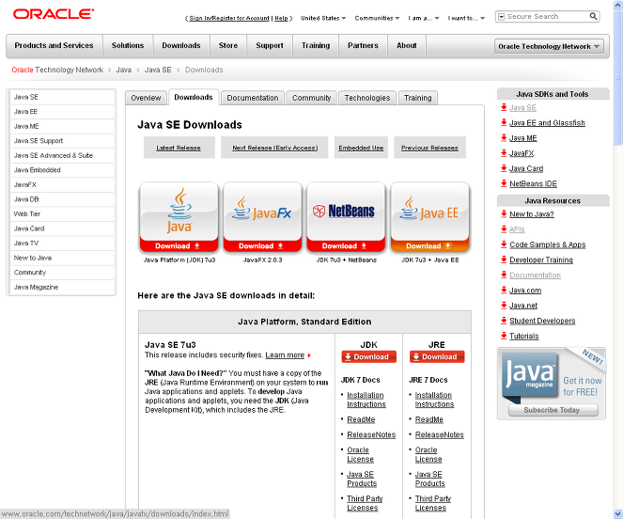Open the 'I want to...' dropdown
623x519 pixels.
(466, 18)
